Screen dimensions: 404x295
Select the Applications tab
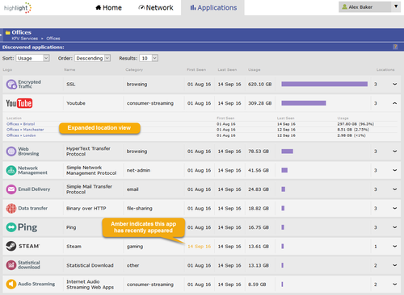[213, 8]
